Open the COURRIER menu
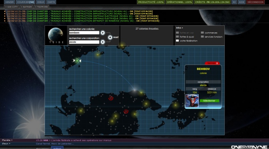 tap(26, 2)
